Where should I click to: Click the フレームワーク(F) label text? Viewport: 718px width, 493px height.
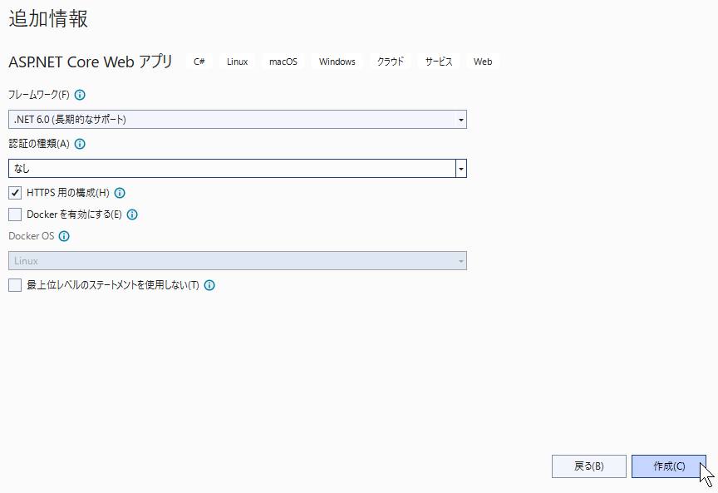click(x=39, y=95)
